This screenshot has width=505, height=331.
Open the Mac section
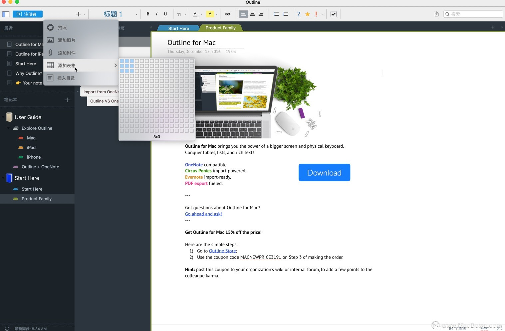31,138
